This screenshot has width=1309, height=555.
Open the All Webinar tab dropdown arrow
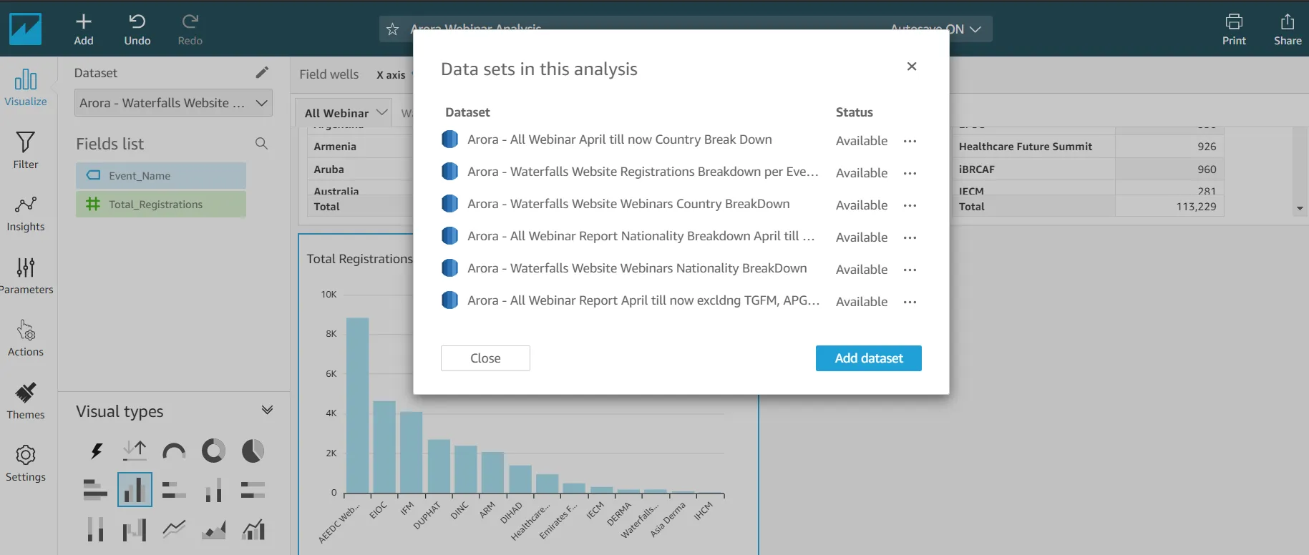(x=382, y=112)
